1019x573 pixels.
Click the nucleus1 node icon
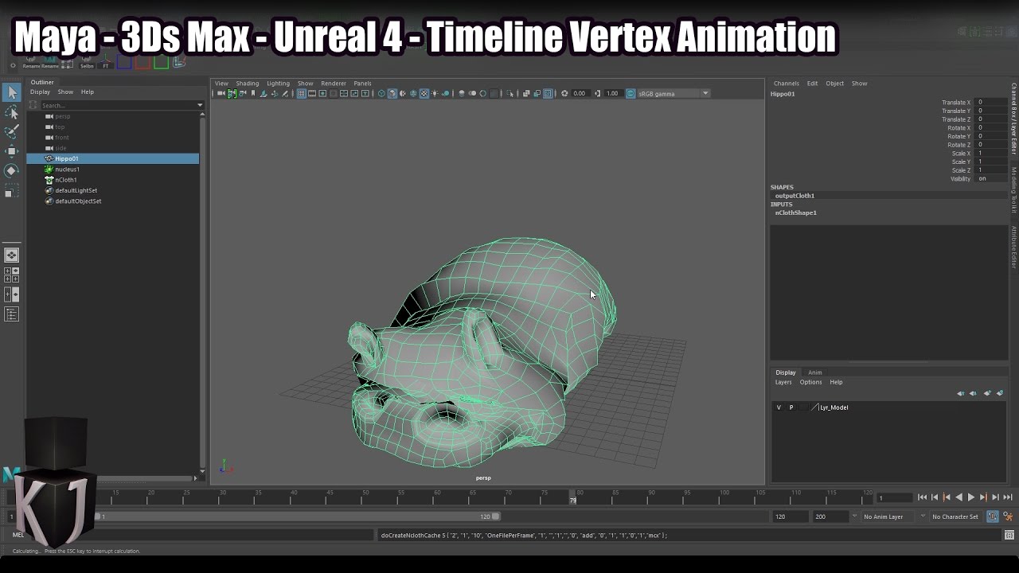tap(49, 170)
